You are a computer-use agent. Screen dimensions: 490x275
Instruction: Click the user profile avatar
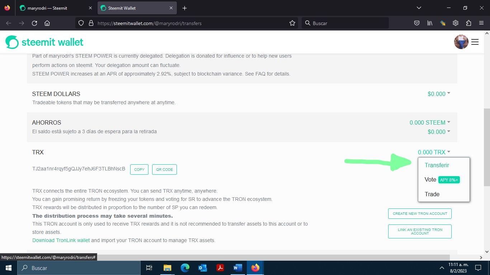(x=461, y=42)
